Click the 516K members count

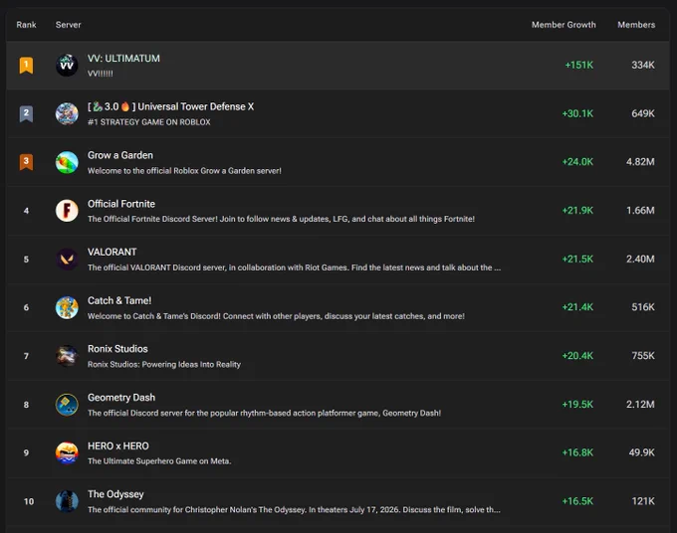tap(643, 307)
